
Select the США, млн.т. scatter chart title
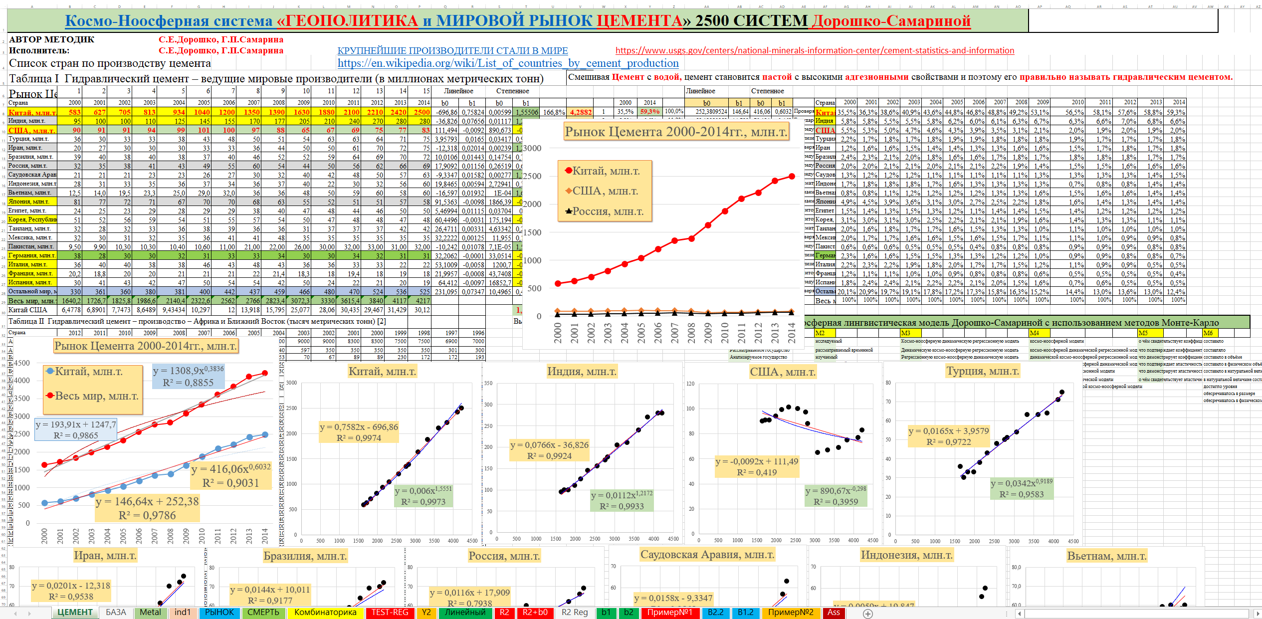[782, 372]
